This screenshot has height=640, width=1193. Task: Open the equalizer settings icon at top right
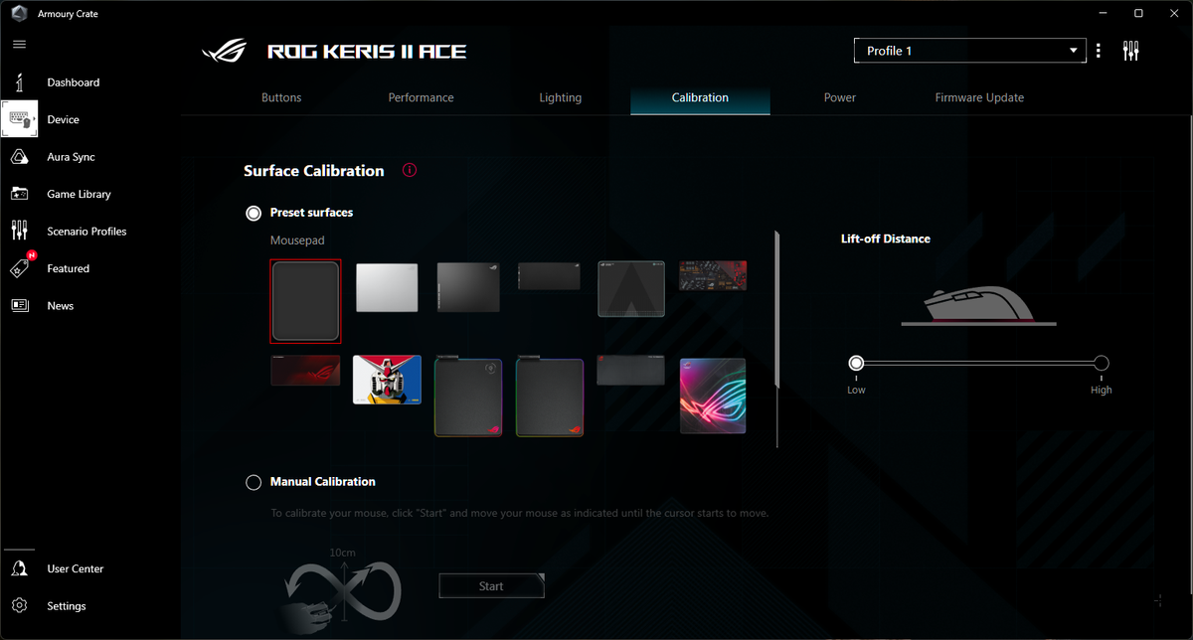tap(1130, 51)
